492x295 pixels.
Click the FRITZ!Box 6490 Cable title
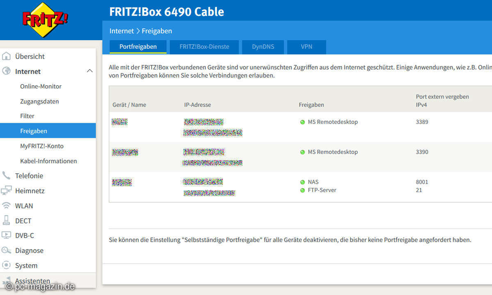click(x=166, y=11)
